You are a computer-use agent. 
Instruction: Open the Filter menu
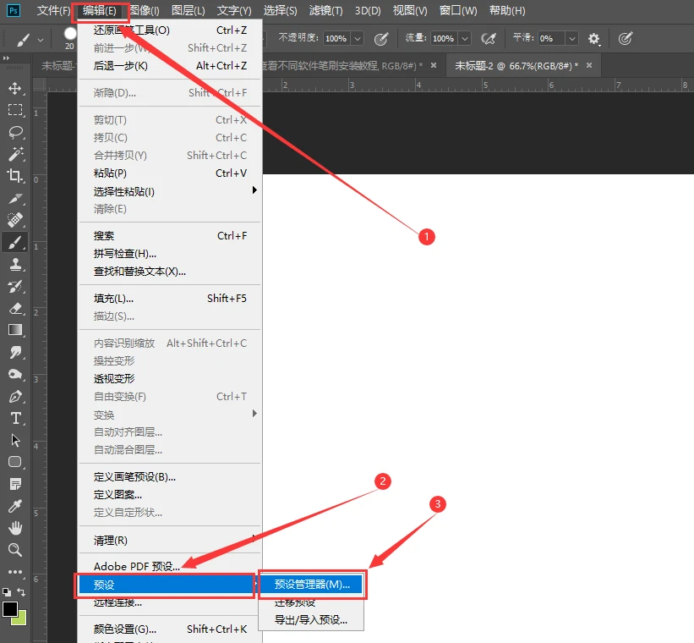coord(325,11)
